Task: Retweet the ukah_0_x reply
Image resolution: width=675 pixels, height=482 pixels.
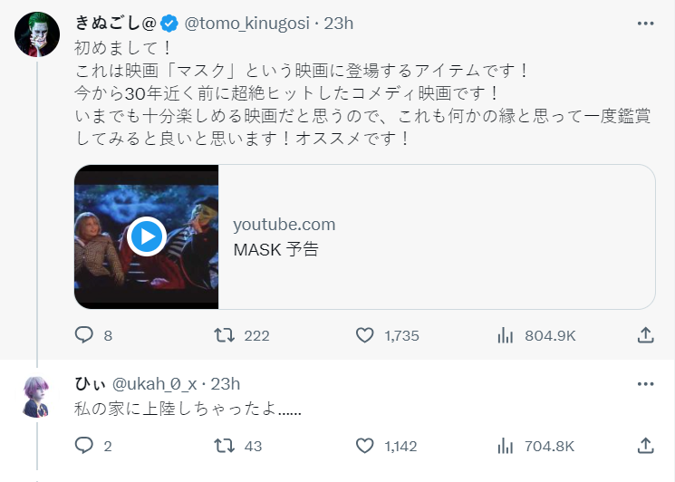Action: click(224, 445)
